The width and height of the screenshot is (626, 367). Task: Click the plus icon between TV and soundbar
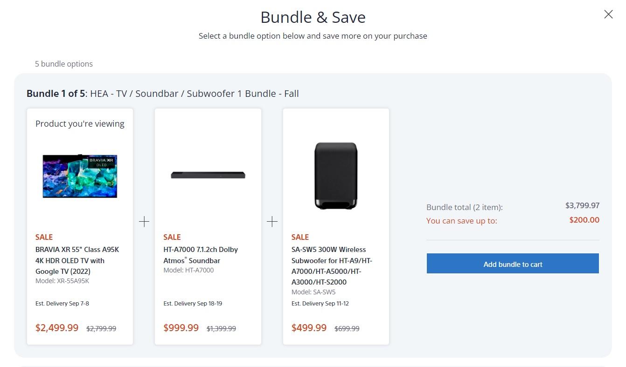144,222
